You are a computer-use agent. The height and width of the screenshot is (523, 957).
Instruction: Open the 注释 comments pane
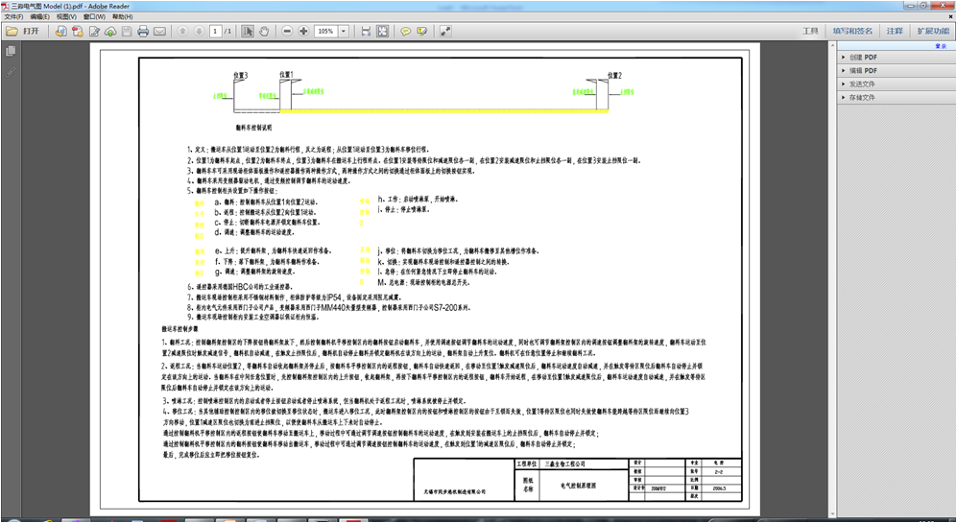pyautogui.click(x=895, y=32)
